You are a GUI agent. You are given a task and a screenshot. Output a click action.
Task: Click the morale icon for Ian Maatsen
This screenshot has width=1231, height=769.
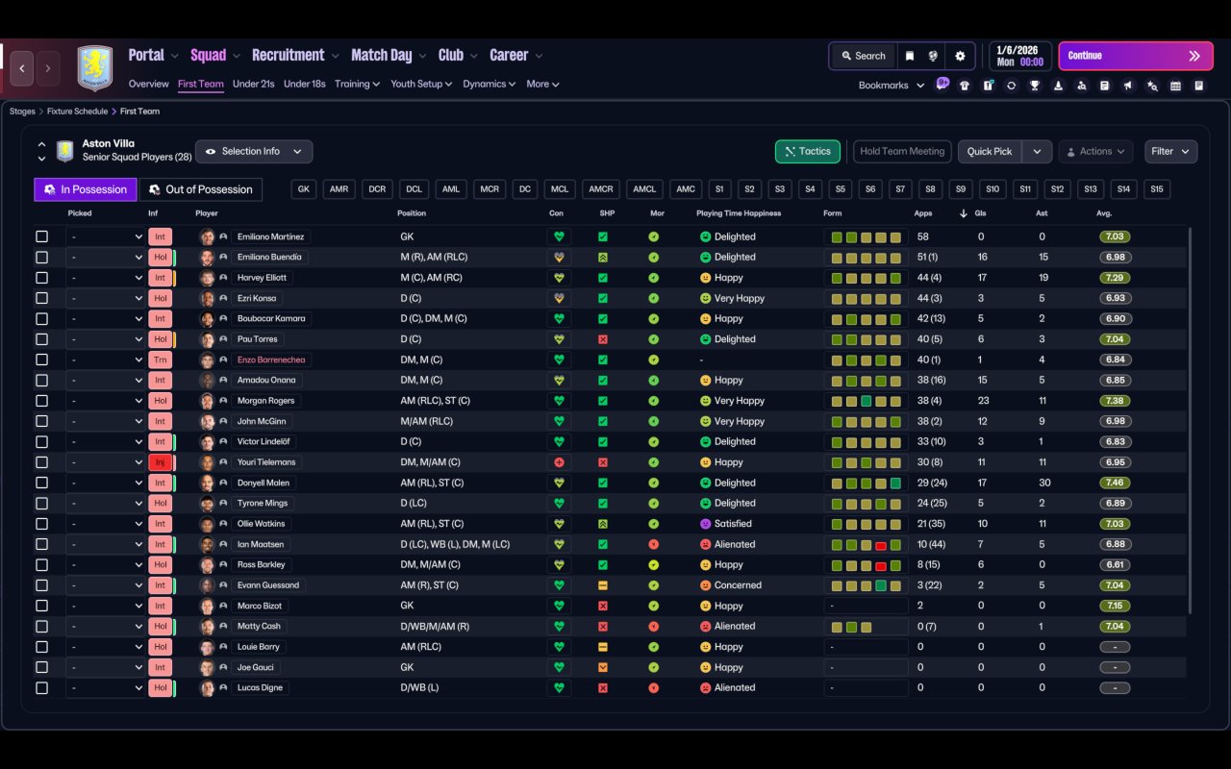point(654,544)
